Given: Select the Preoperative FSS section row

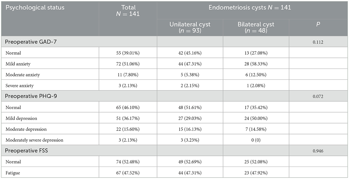Looking at the screenshot, I should pos(26,151).
